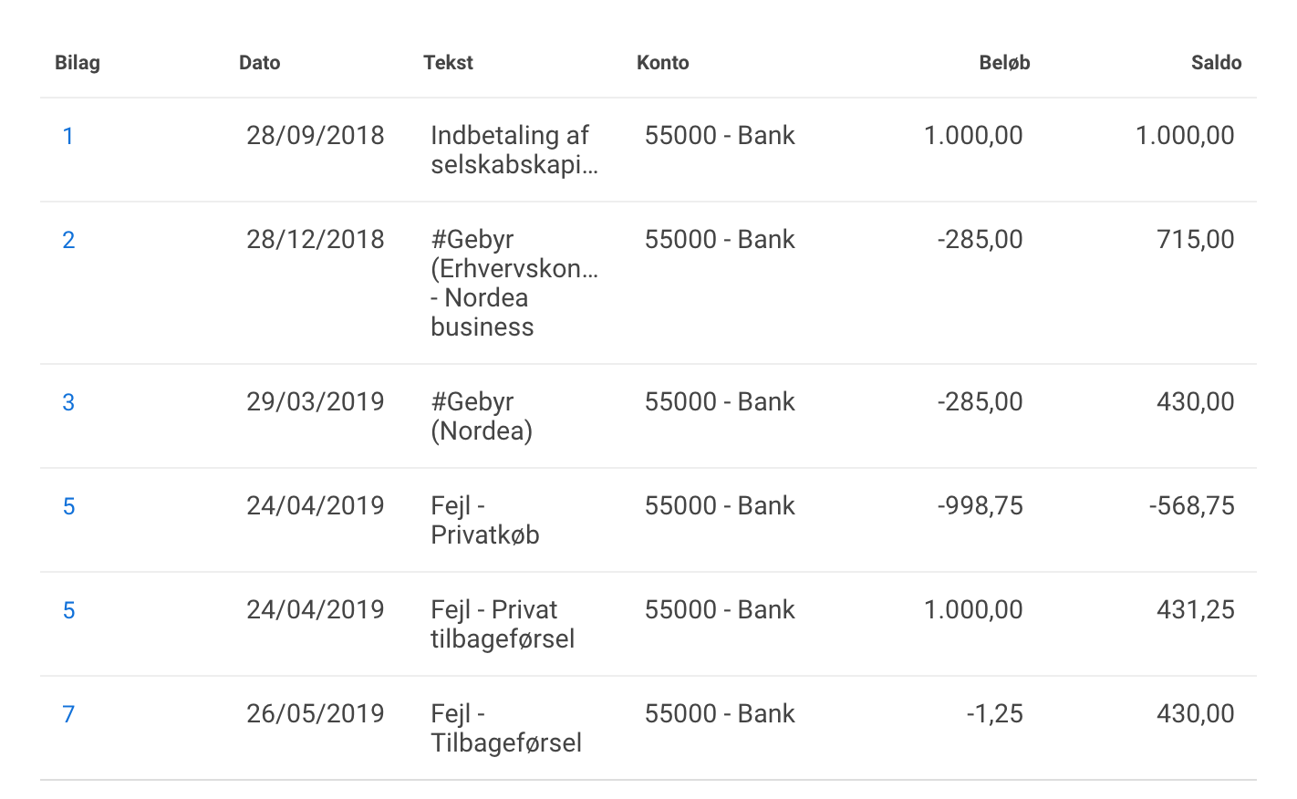Sort by the Beløb column header

click(x=1004, y=63)
